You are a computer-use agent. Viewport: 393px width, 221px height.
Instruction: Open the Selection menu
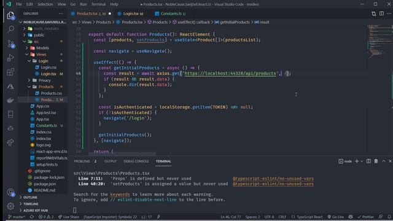pos(45,4)
